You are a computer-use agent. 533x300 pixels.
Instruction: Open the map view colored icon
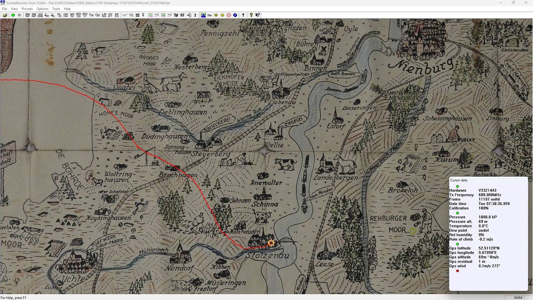tap(203, 15)
